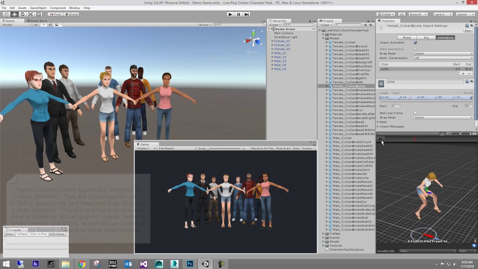478x269 pixels.
Task: Select the Hand tool in toolbar
Action: point(6,14)
